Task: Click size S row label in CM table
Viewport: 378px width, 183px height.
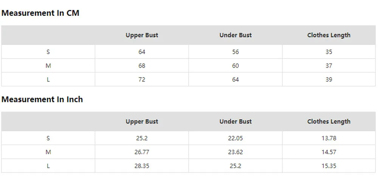Action: pos(48,52)
